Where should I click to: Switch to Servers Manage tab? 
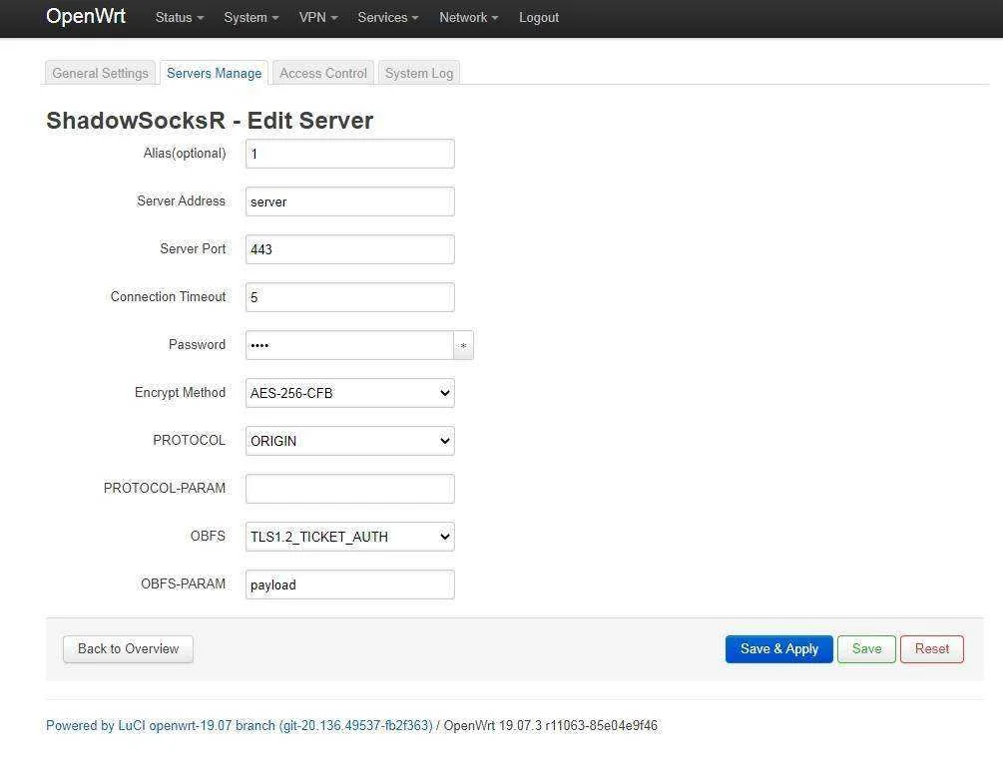215,73
